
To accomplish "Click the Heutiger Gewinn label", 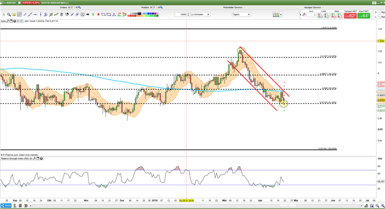I will 313,7.
